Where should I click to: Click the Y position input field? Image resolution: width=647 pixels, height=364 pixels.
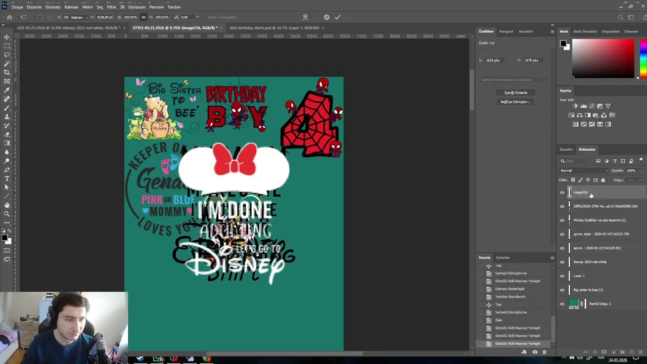click(x=105, y=17)
